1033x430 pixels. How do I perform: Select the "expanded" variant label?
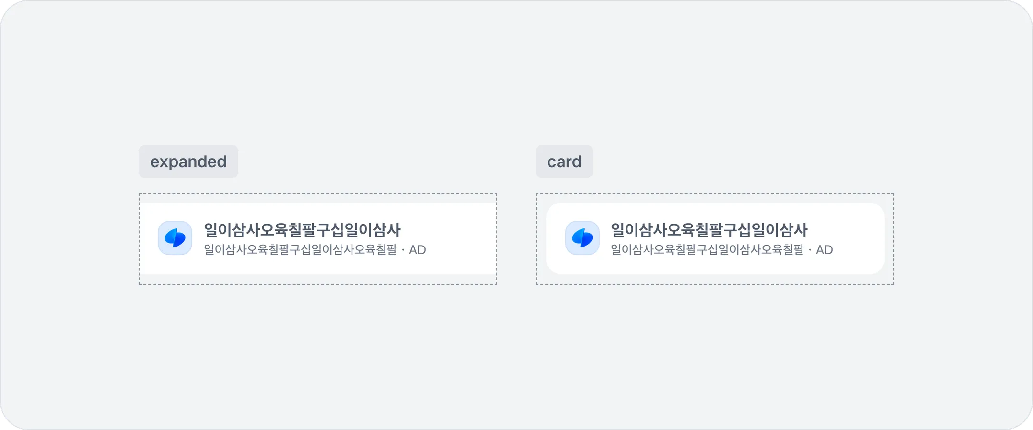188,161
